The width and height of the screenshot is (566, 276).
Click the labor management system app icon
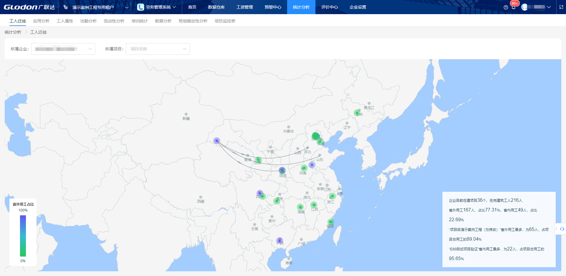coord(141,7)
